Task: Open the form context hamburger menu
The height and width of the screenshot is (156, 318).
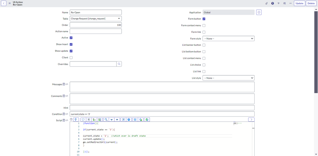Action: [x=9, y=3]
